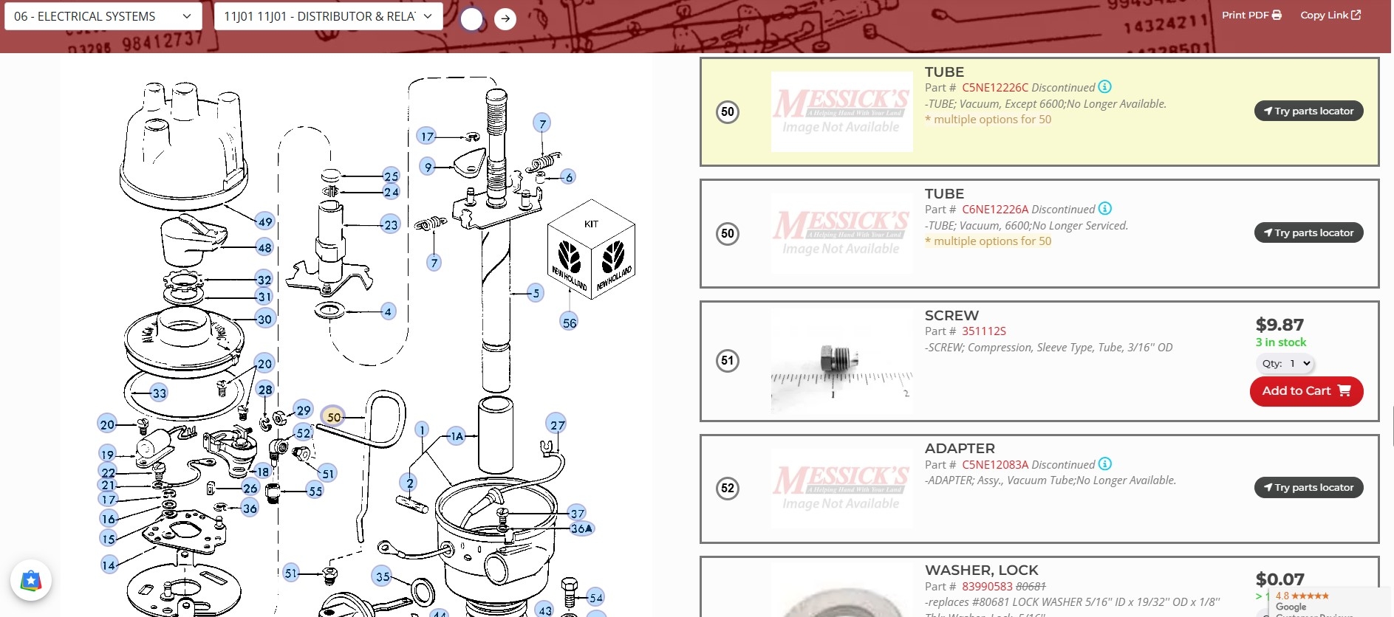Screen dimensions: 1394x617
Task: Open part number 351112S link
Action: coord(983,331)
